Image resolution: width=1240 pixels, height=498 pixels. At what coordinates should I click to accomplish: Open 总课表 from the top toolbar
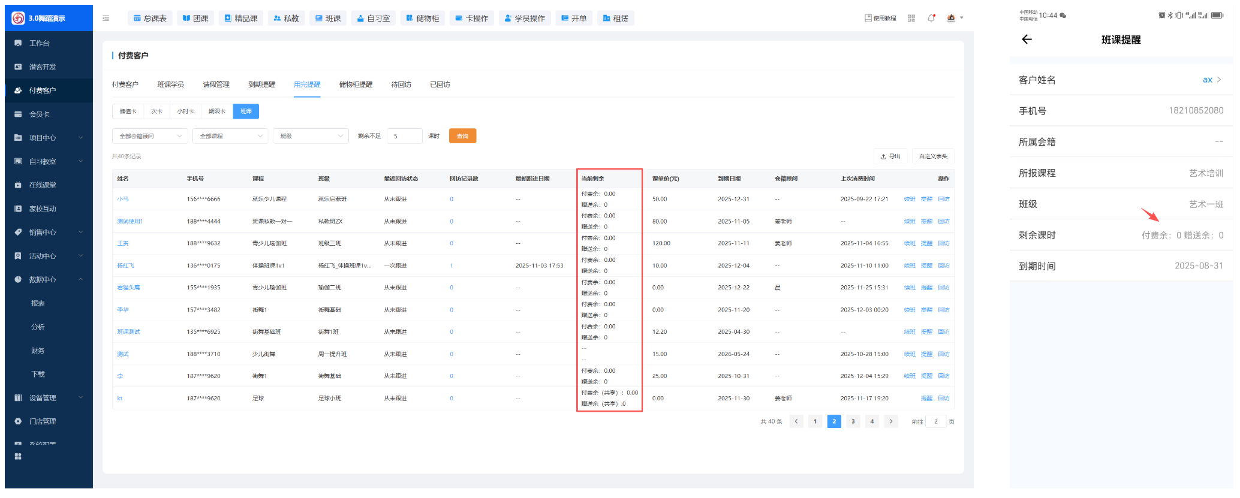(150, 19)
